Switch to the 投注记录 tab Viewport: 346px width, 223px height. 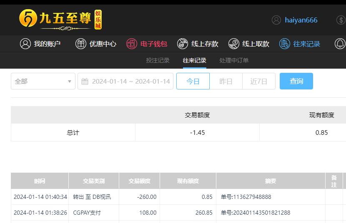click(158, 60)
